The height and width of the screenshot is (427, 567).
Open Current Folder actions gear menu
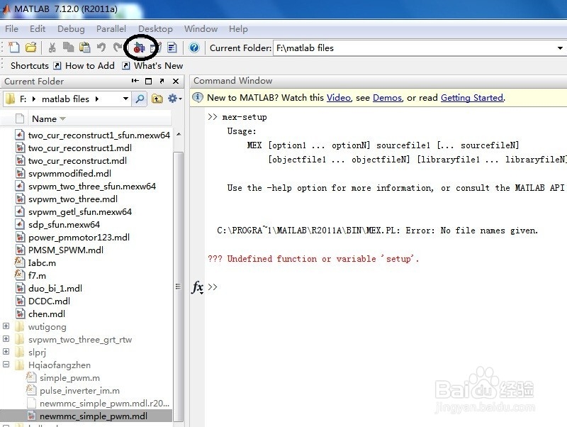(x=174, y=99)
